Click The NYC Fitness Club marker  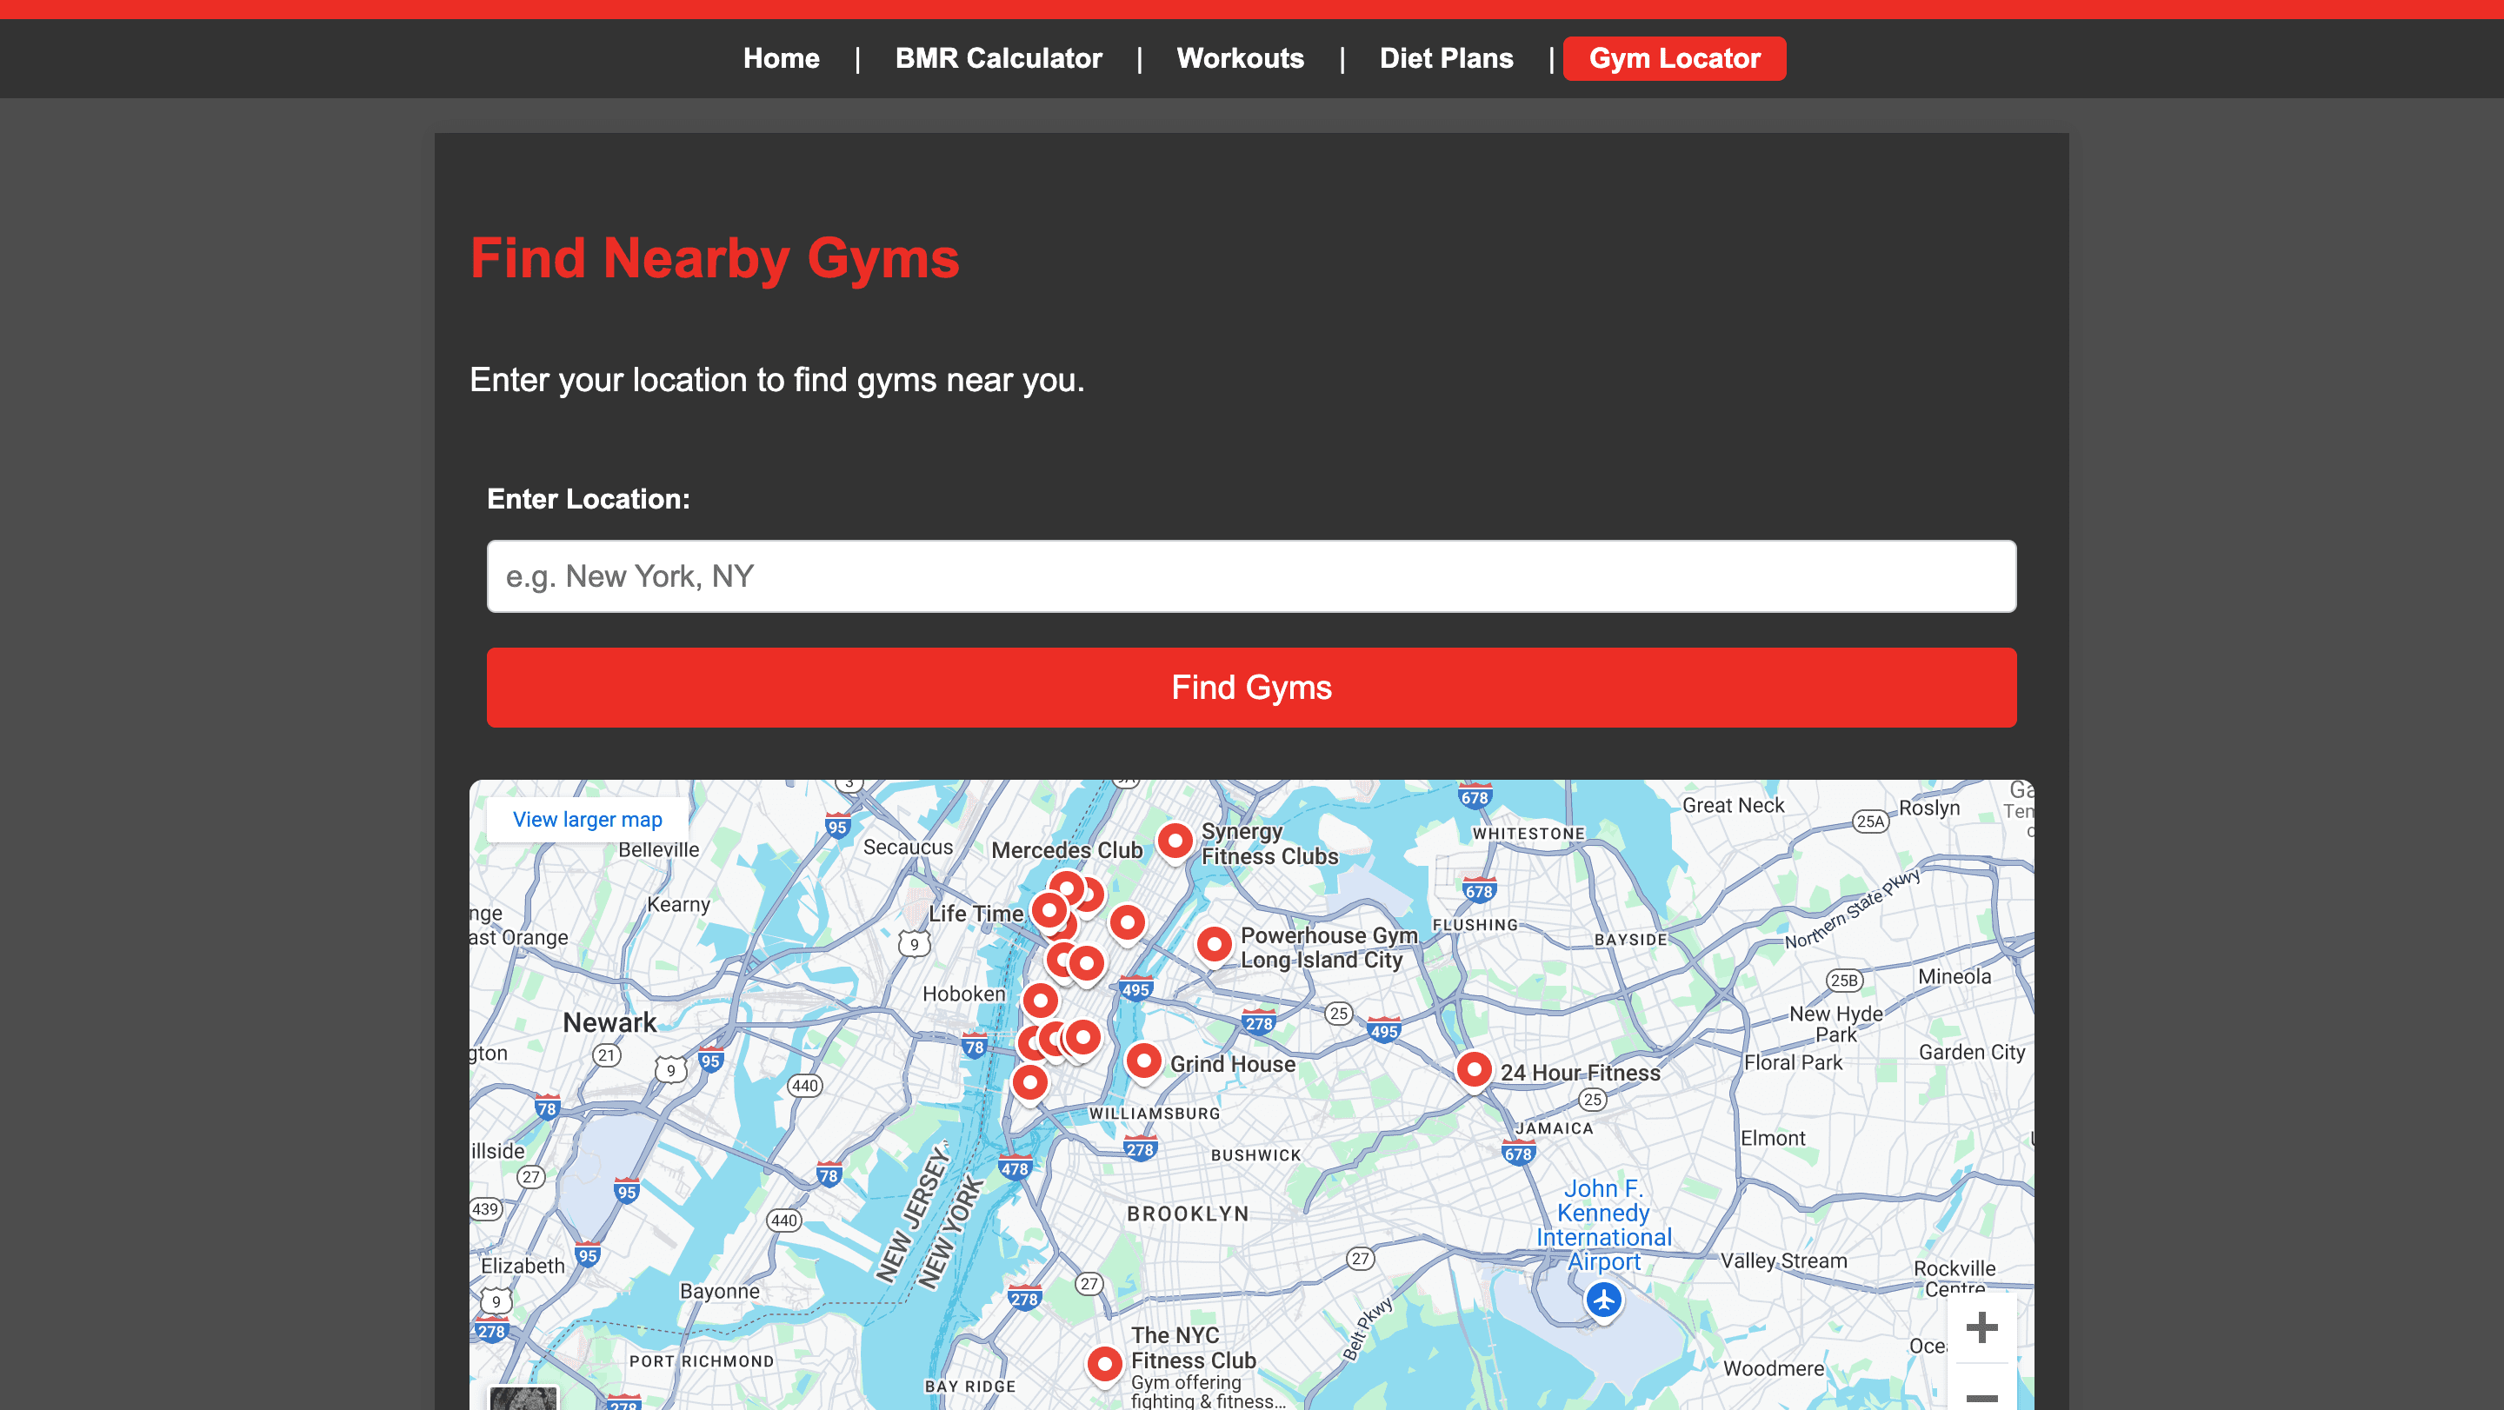(1105, 1363)
